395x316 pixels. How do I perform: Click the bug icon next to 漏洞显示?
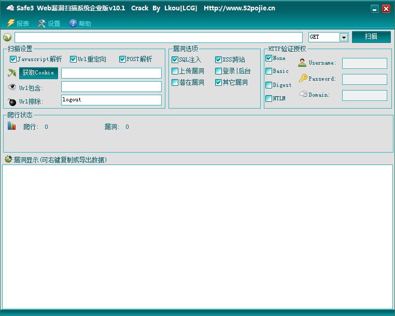(8, 159)
